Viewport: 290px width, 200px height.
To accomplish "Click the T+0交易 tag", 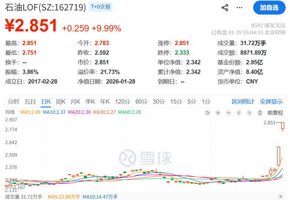I will coord(100,7).
